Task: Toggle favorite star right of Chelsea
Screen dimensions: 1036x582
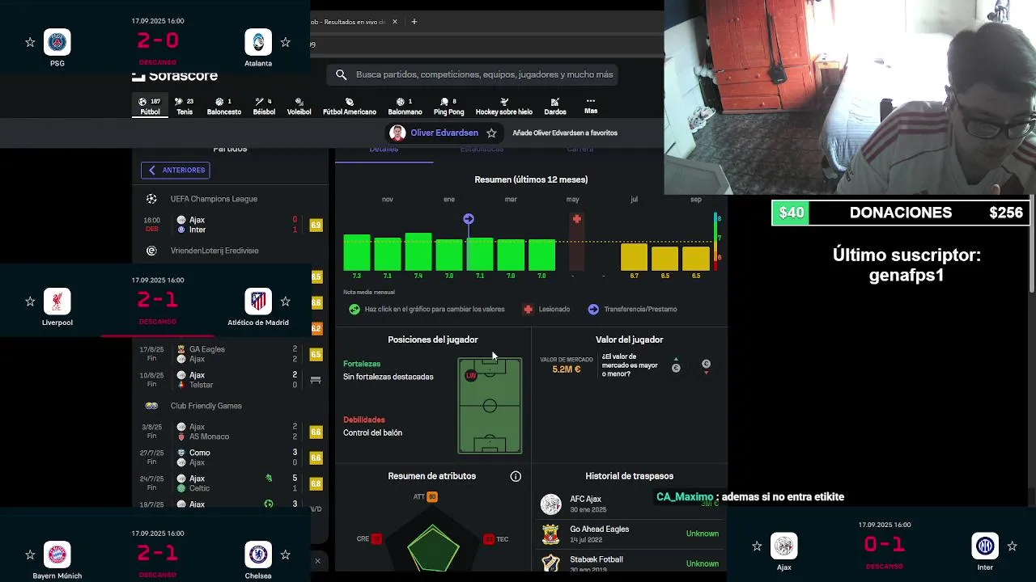Action: 285,555
